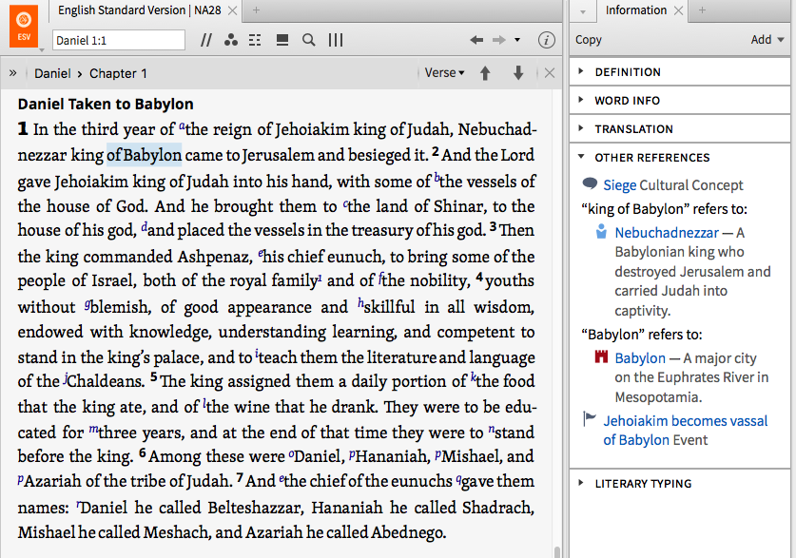Click the word Chaldeans in verse 4
This screenshot has width=796, height=558.
(x=106, y=381)
